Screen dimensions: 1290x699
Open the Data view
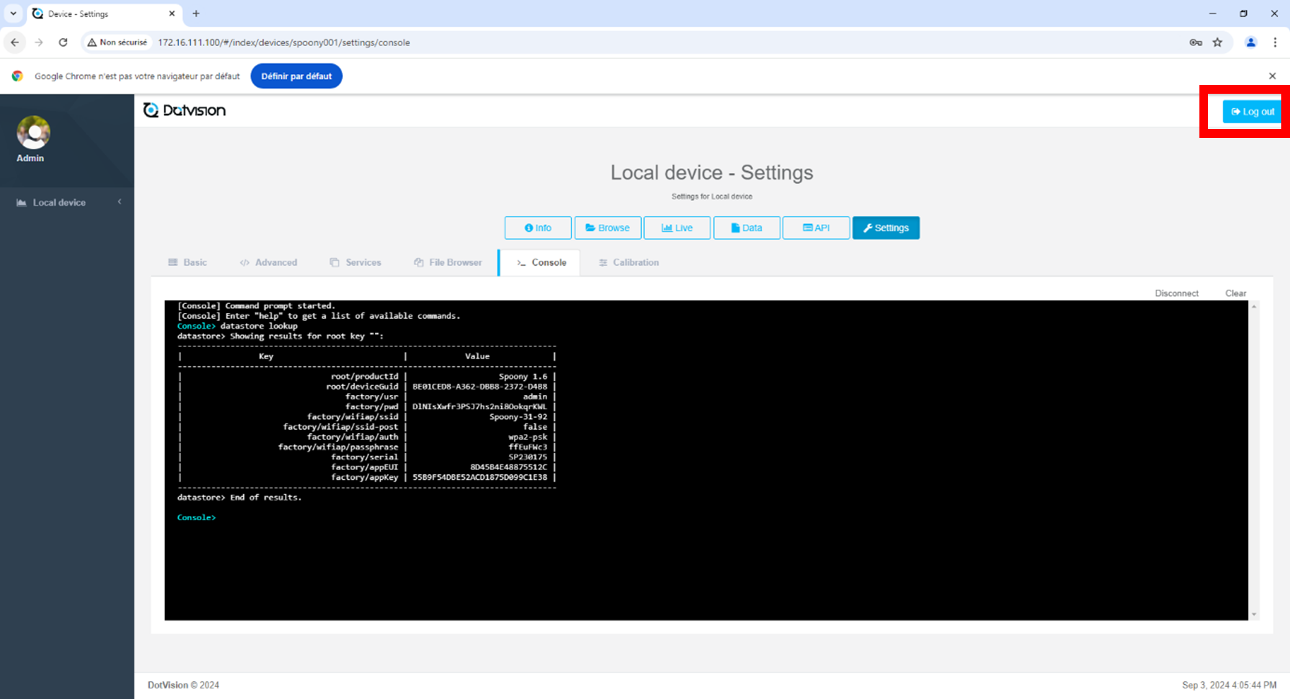(746, 228)
